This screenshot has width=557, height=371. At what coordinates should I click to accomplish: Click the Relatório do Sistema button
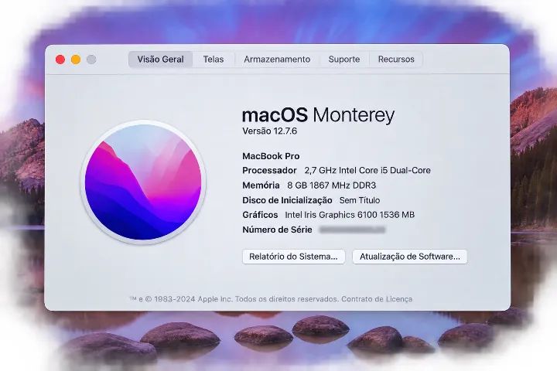(293, 257)
